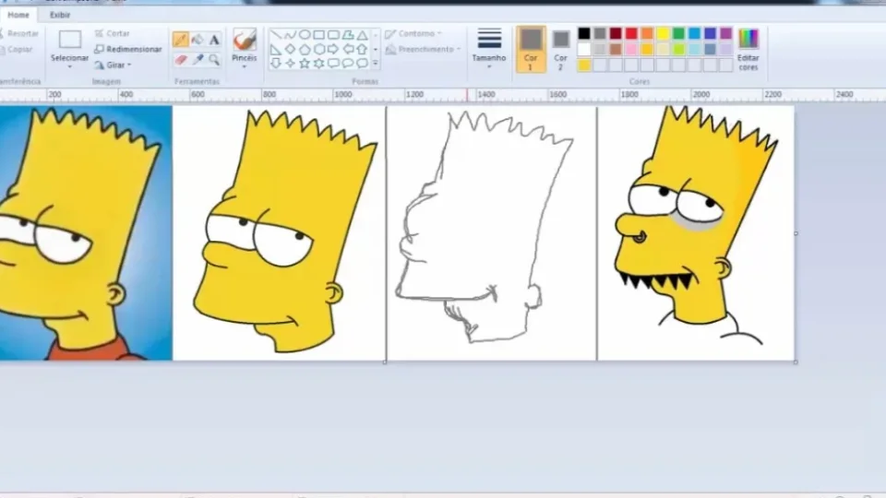Choose the Down arrow shape
Viewport: 886px width, 498px height.
pos(276,64)
